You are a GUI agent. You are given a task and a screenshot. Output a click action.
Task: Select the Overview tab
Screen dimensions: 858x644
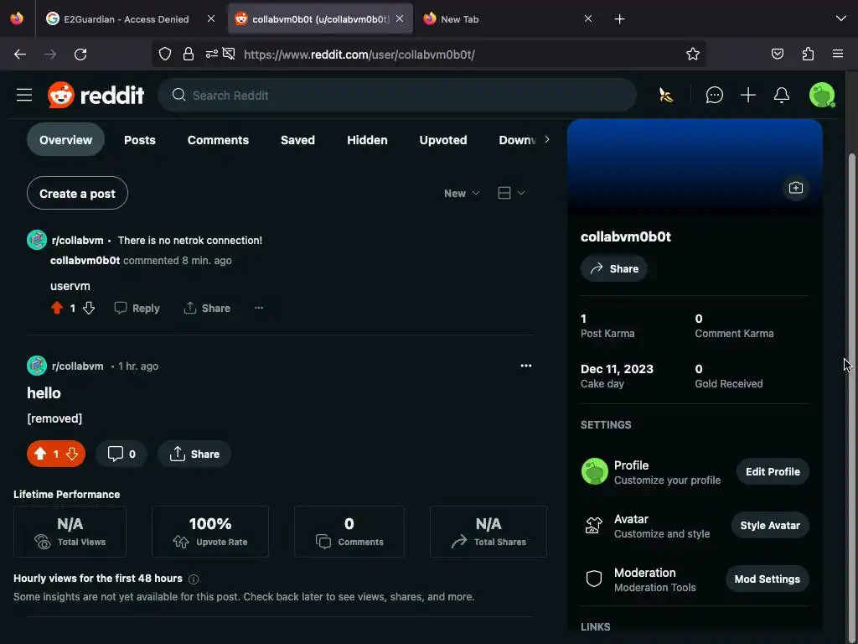(65, 140)
